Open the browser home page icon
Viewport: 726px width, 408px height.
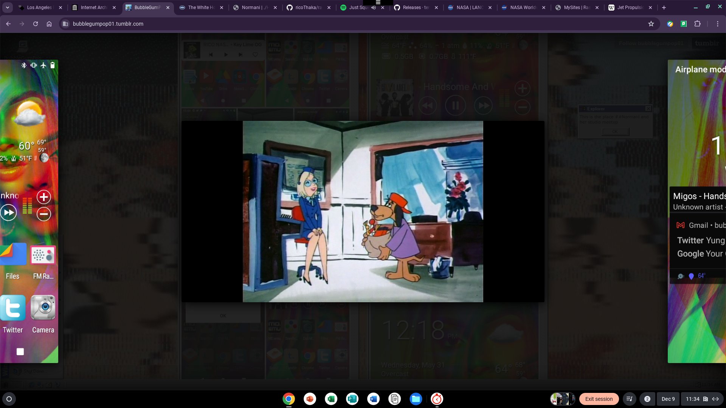tap(49, 24)
